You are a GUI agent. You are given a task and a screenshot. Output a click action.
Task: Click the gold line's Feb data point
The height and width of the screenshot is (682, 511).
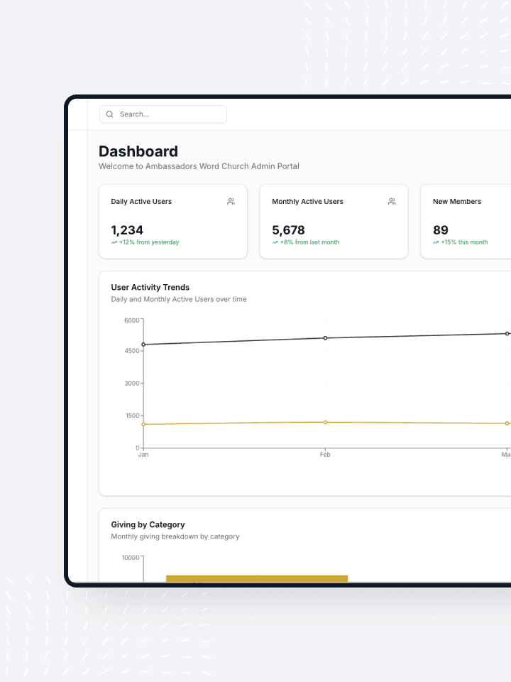coord(325,422)
